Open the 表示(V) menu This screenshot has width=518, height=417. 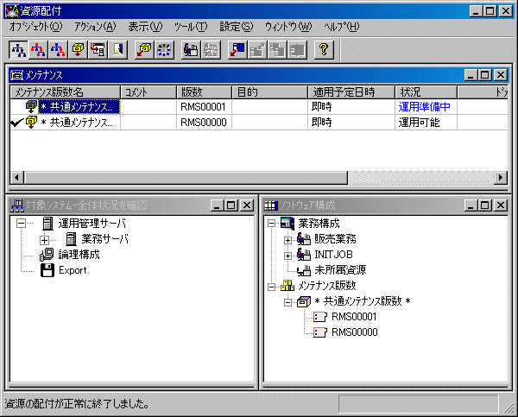coord(145,27)
